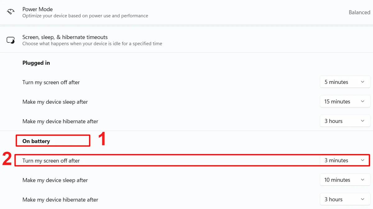Open the plugged-in hibernate 3 hours dropdown

pos(345,121)
